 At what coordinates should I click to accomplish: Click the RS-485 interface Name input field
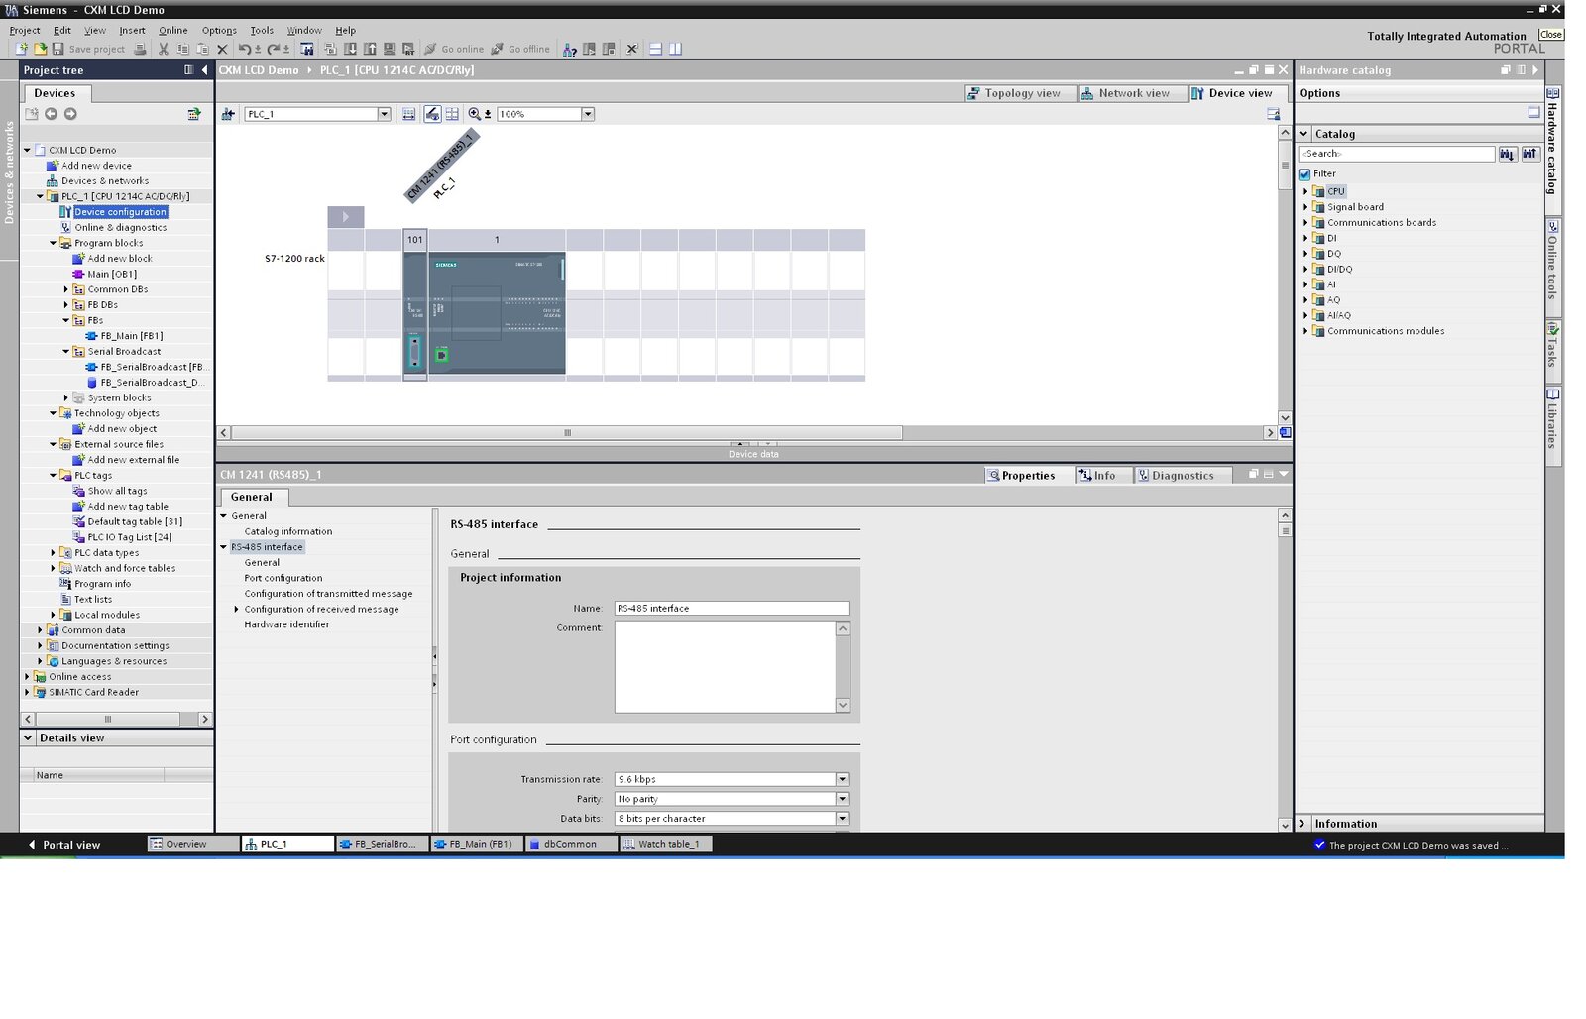pyautogui.click(x=732, y=609)
